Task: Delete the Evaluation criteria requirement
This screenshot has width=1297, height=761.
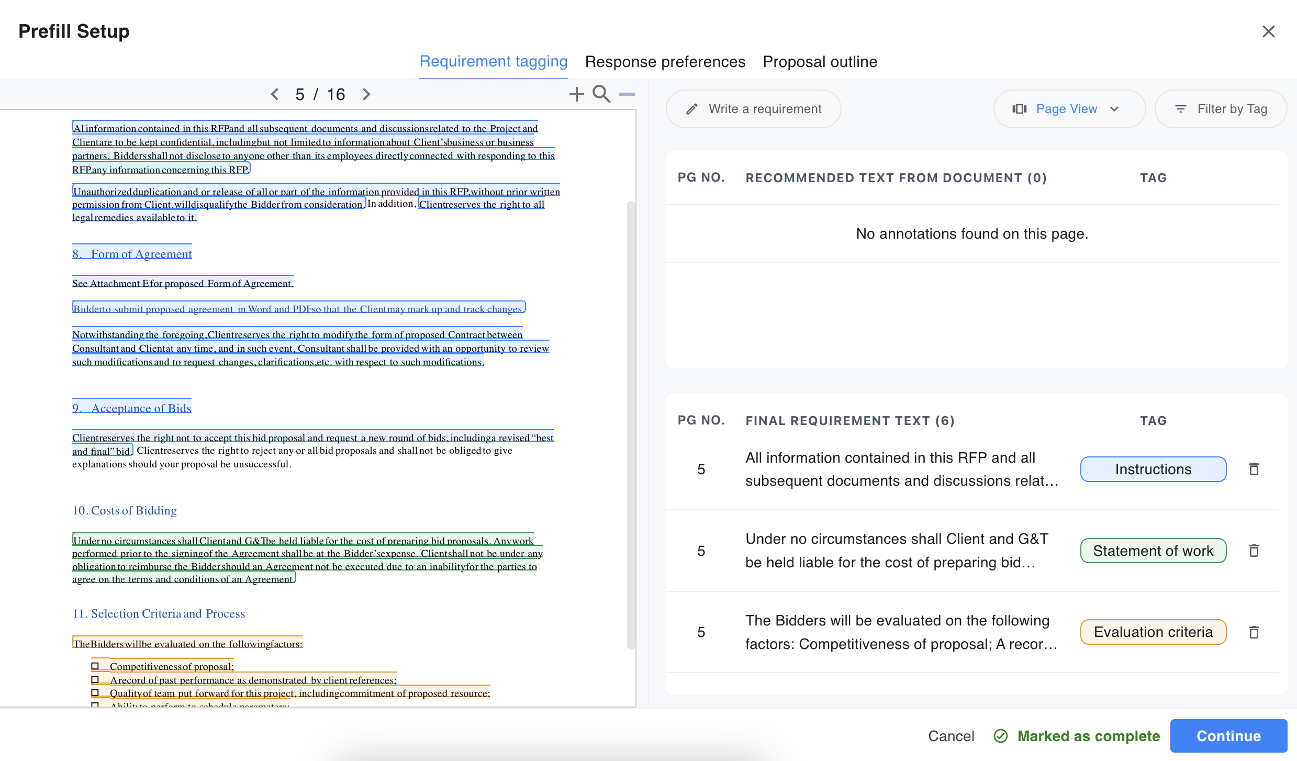Action: [1254, 632]
